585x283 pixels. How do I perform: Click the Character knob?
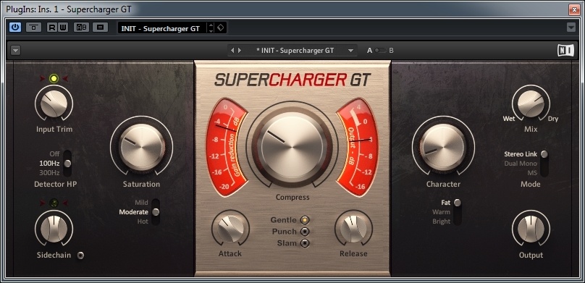click(x=443, y=146)
